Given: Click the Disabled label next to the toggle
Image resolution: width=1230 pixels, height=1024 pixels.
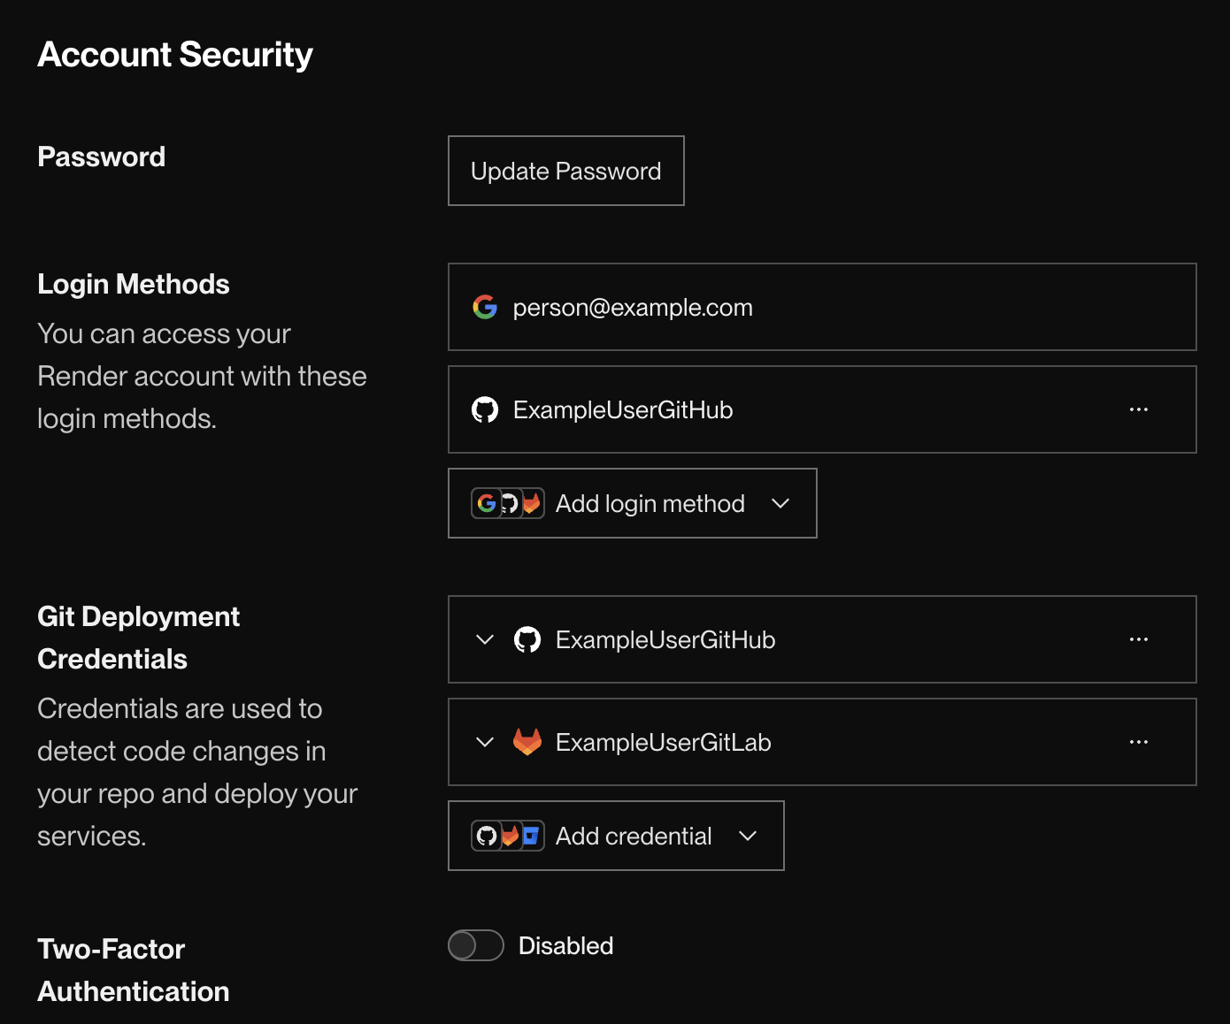Looking at the screenshot, I should tap(565, 945).
